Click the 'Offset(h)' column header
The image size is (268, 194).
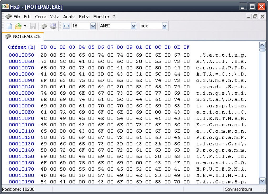[22, 47]
